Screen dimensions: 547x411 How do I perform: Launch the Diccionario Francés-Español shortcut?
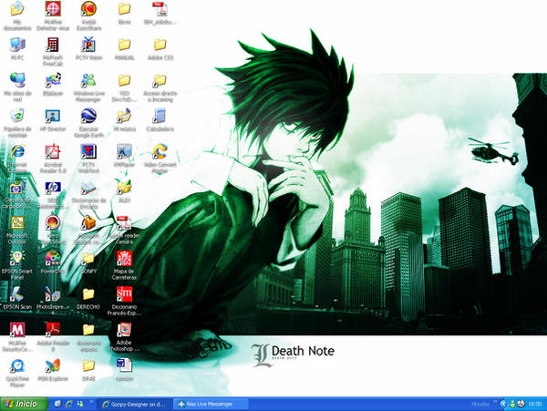[x=125, y=302]
